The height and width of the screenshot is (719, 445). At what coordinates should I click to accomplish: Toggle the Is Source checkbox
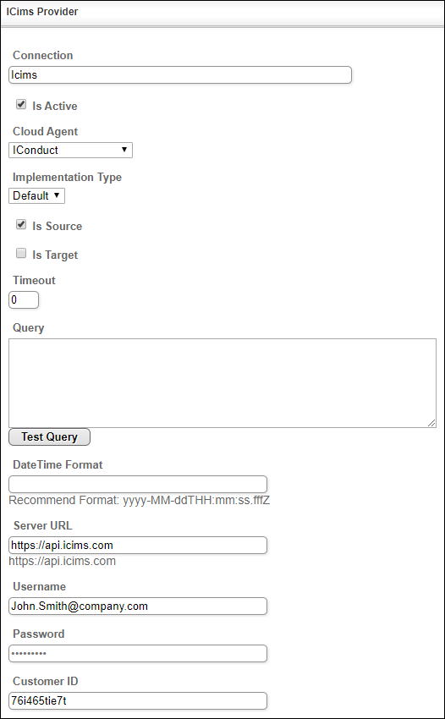[21, 225]
